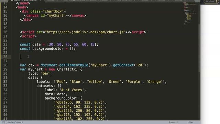220x124 pixels.
Task: Click the 'Orange' label string
Action: pyautogui.click(x=154, y=82)
